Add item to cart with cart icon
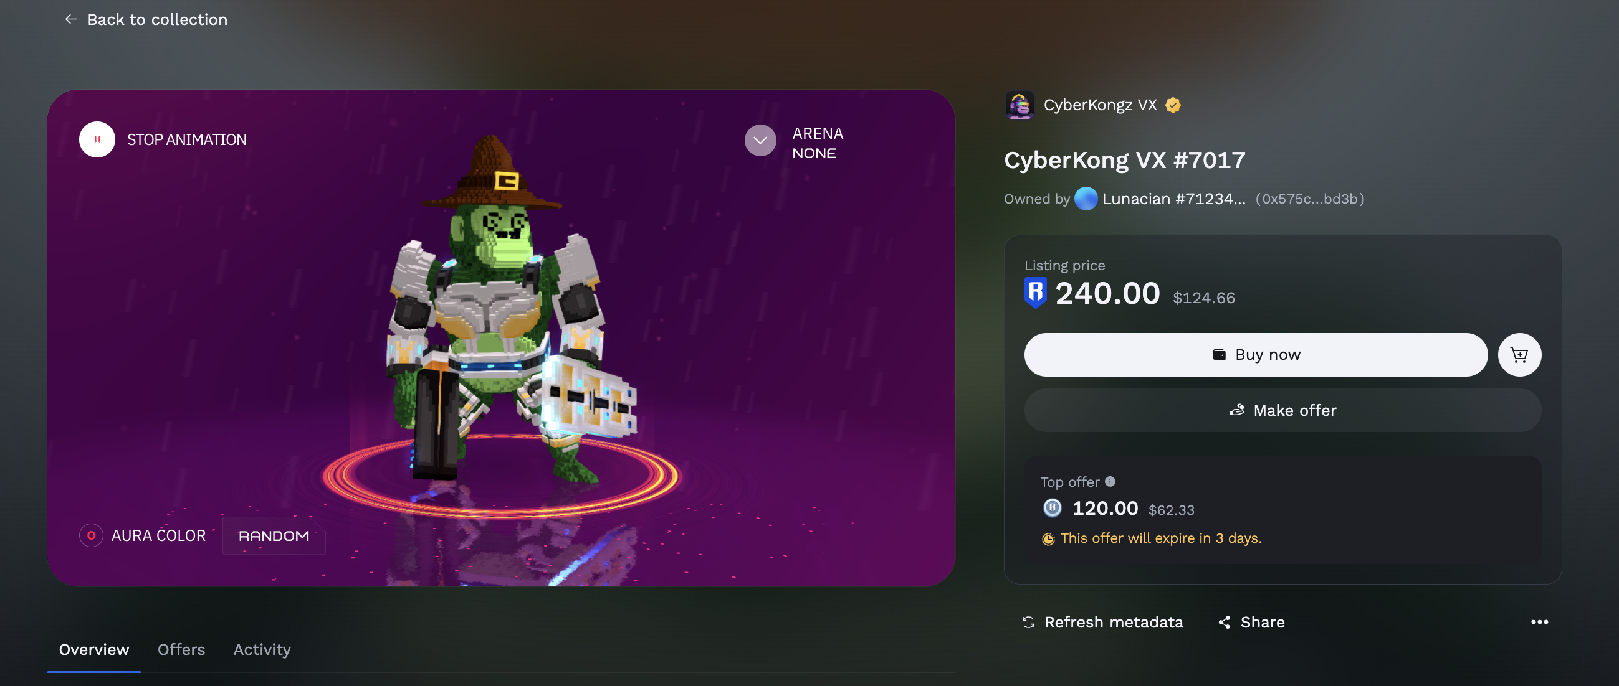Screen dimensions: 1619x686 (x=1519, y=355)
